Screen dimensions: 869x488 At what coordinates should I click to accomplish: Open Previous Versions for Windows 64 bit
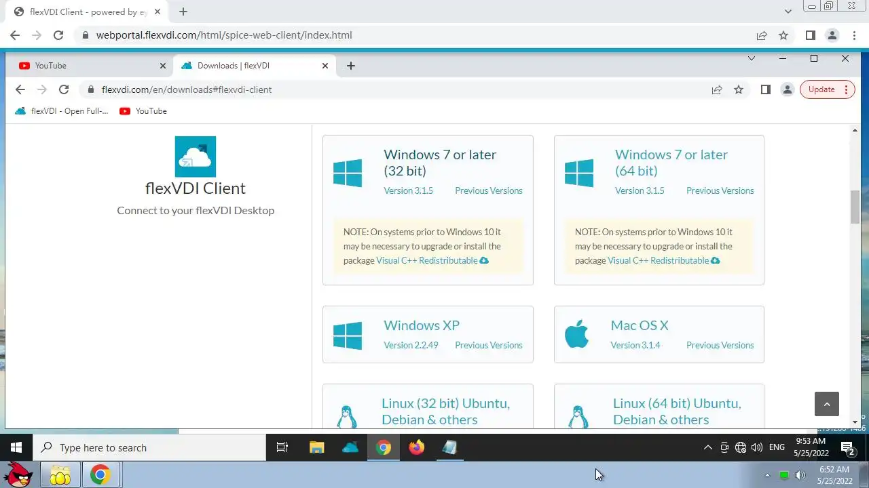(720, 191)
